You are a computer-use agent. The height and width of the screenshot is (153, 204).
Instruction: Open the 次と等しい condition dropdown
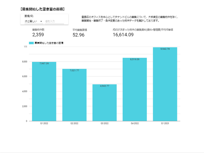(x=34, y=21)
